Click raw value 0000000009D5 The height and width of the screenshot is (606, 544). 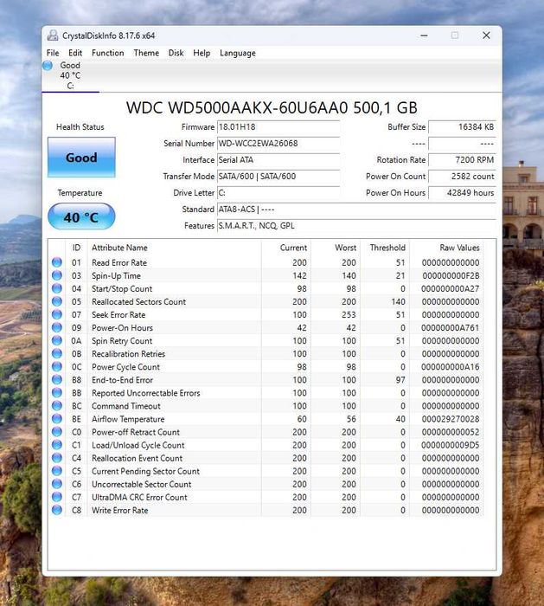pos(451,445)
